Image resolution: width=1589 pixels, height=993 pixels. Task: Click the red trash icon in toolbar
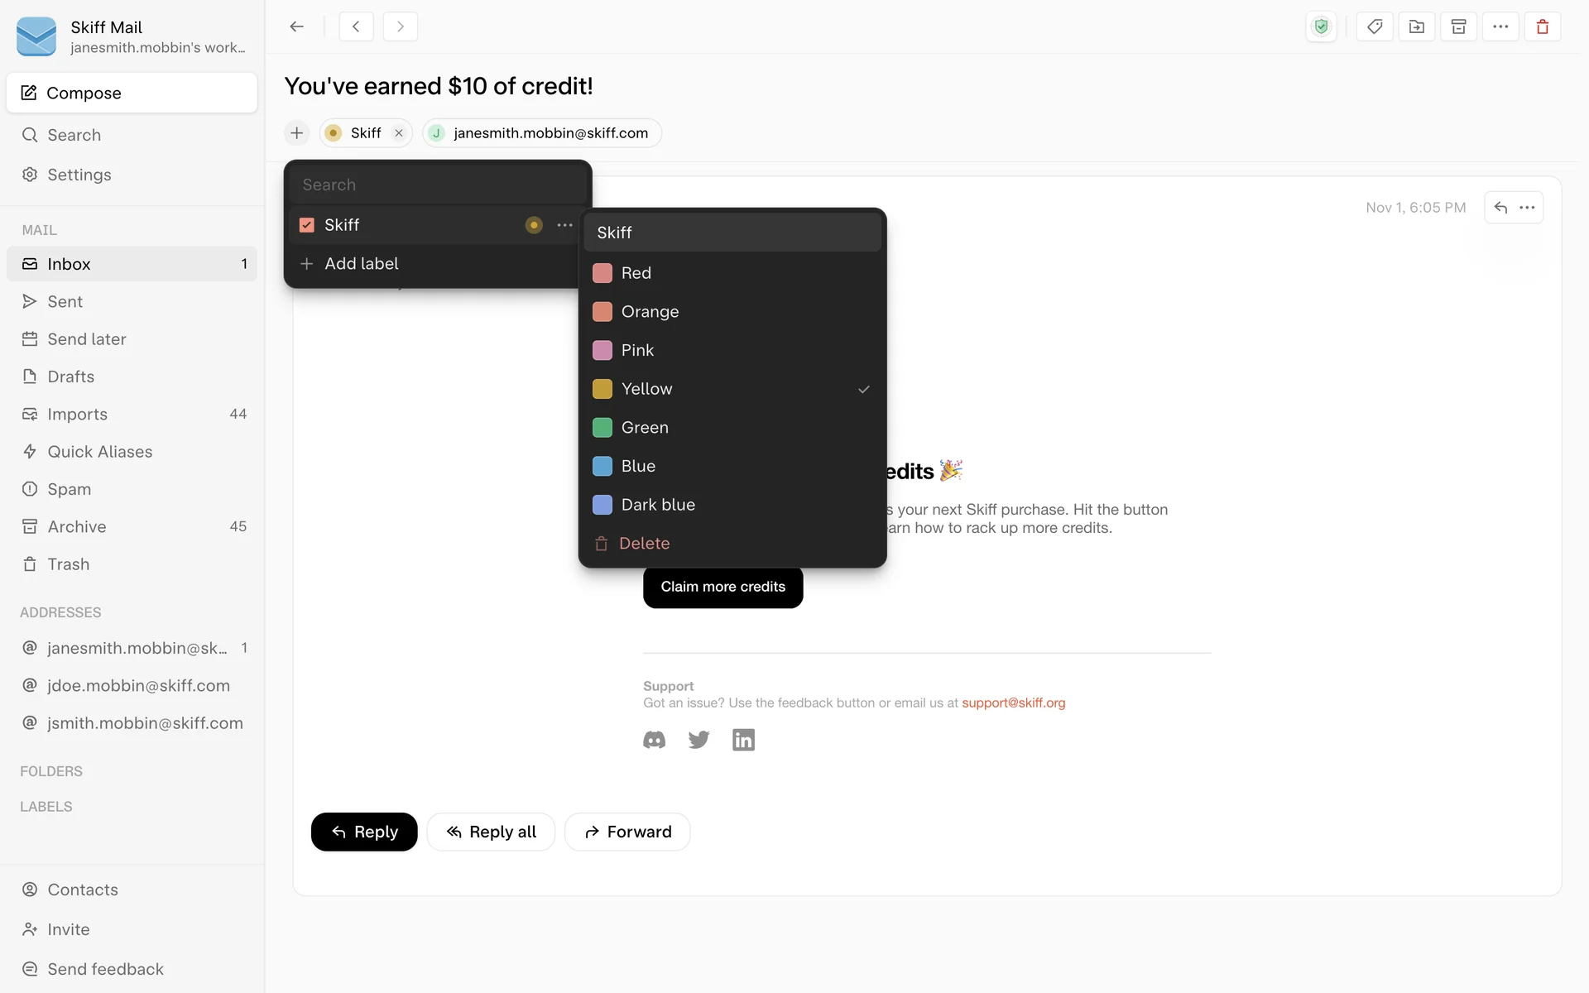point(1543,26)
